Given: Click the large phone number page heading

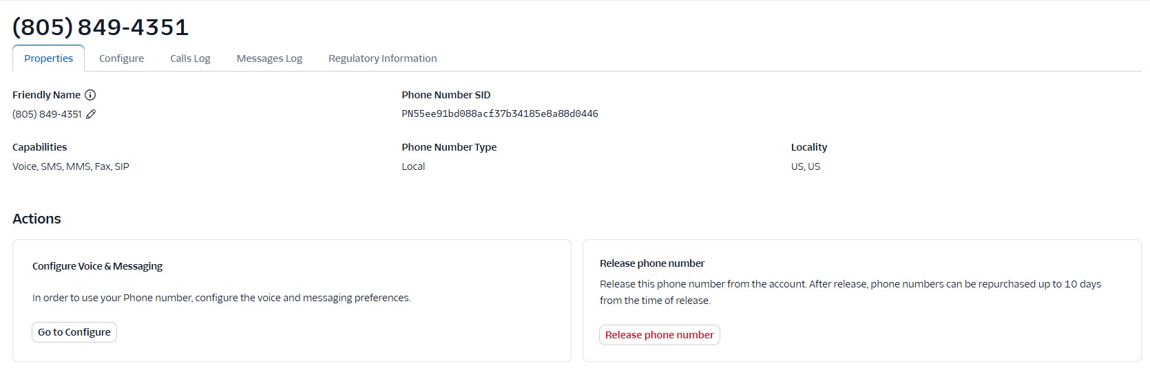Looking at the screenshot, I should point(101,28).
